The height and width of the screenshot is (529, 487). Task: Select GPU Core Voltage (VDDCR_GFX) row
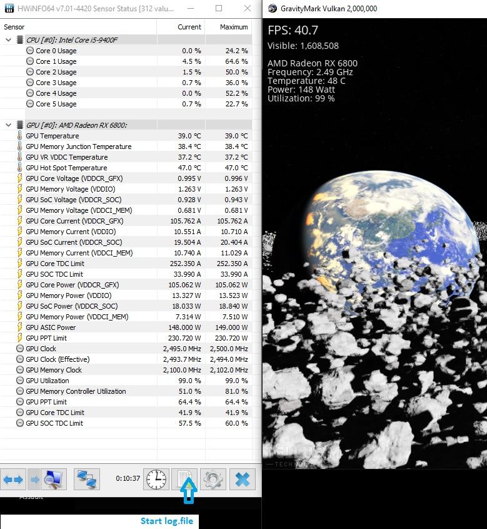coord(126,178)
